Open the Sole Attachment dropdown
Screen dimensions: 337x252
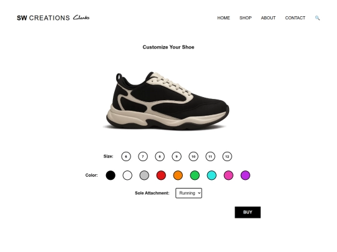pyautogui.click(x=188, y=193)
